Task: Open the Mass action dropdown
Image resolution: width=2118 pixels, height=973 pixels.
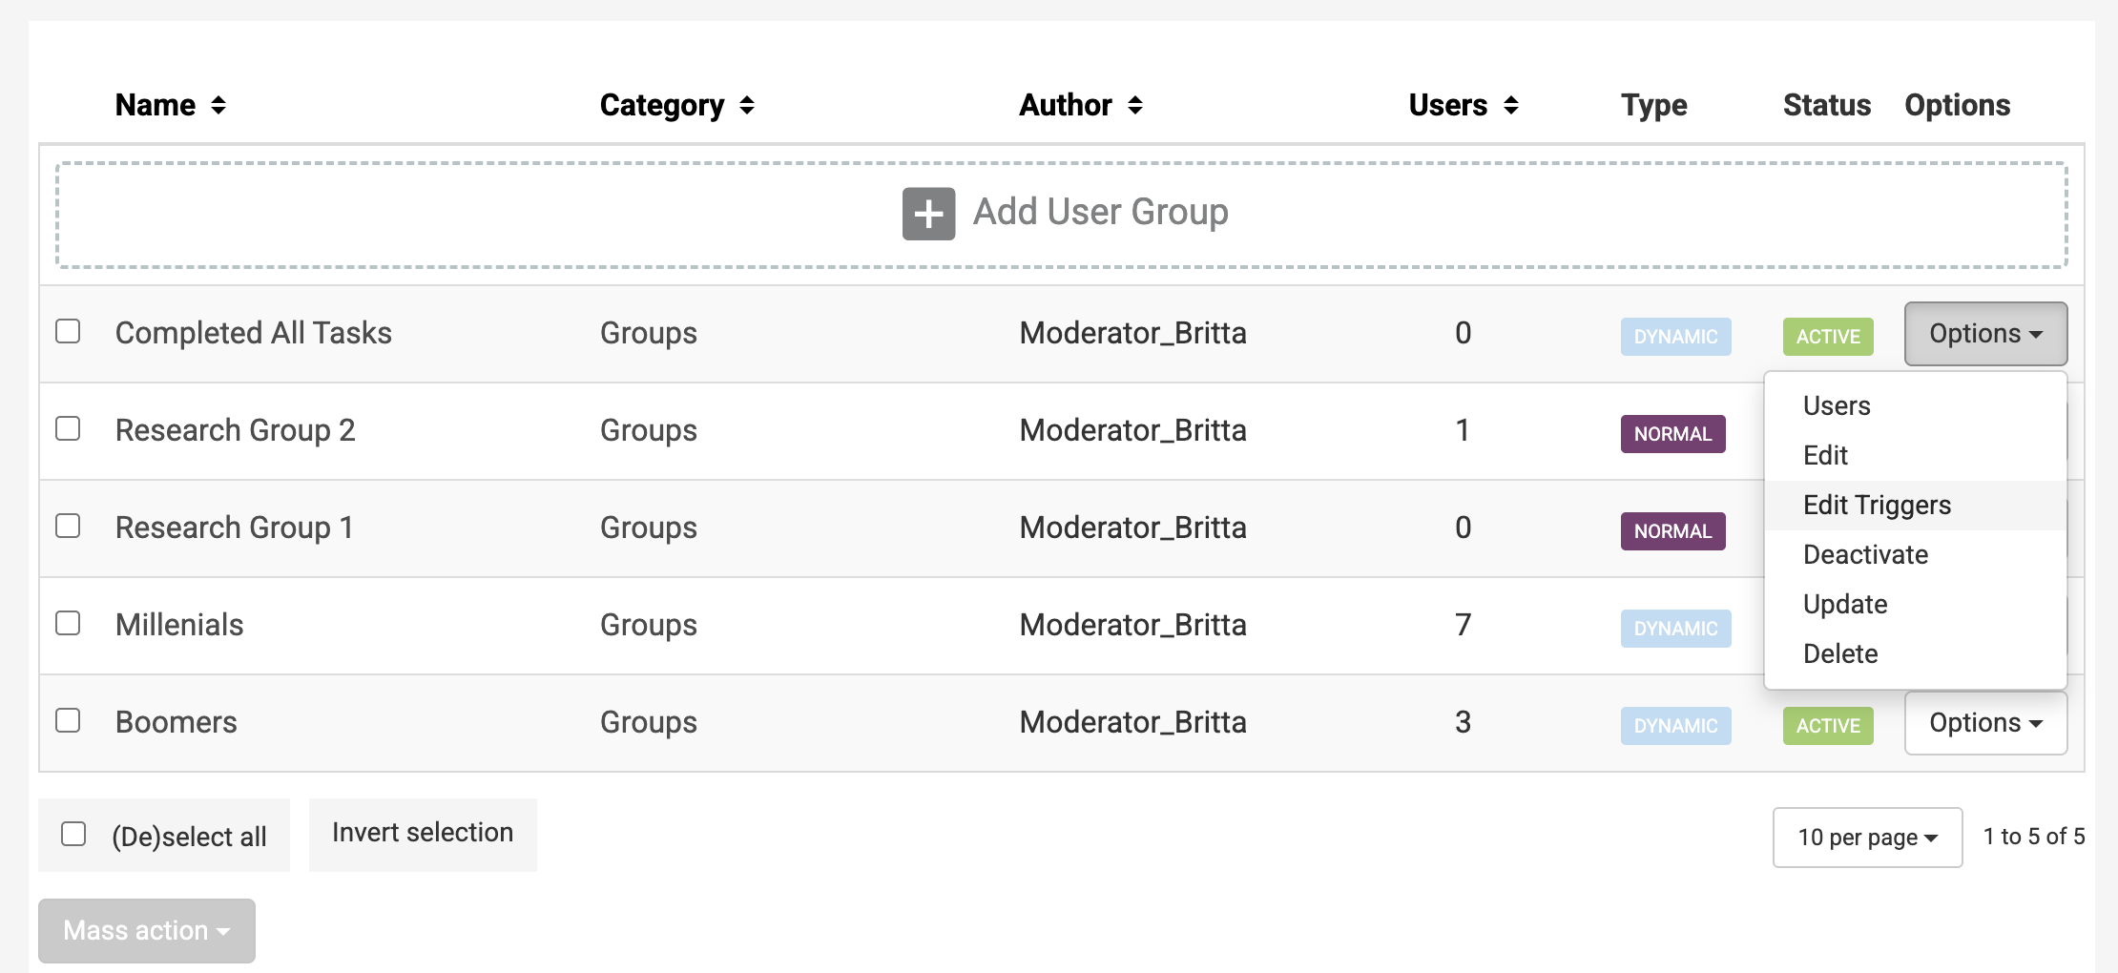Action: coord(147,930)
